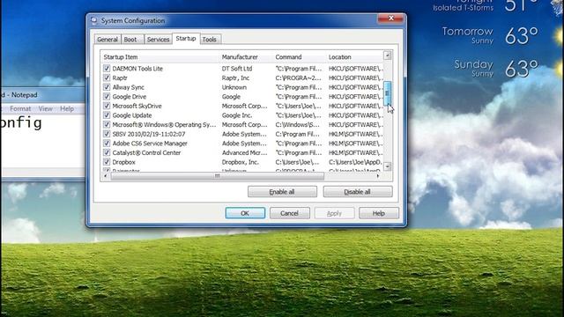Click 'Google Inc.' manufacturer cell

pyautogui.click(x=237, y=115)
